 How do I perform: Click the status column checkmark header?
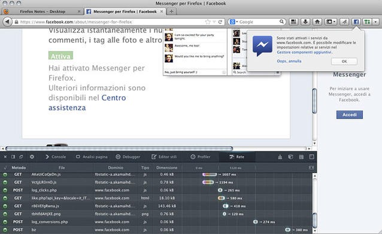(5, 168)
